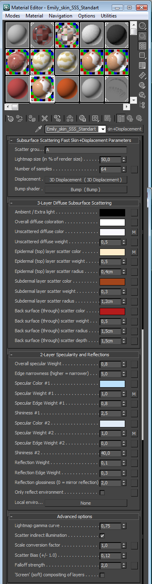Enable 'Screen' (soft) compositing of layers
This screenshot has height=584, width=152.
pos(102,575)
